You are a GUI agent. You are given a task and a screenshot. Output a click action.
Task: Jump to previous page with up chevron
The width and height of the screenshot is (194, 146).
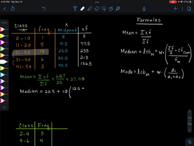pos(190,112)
